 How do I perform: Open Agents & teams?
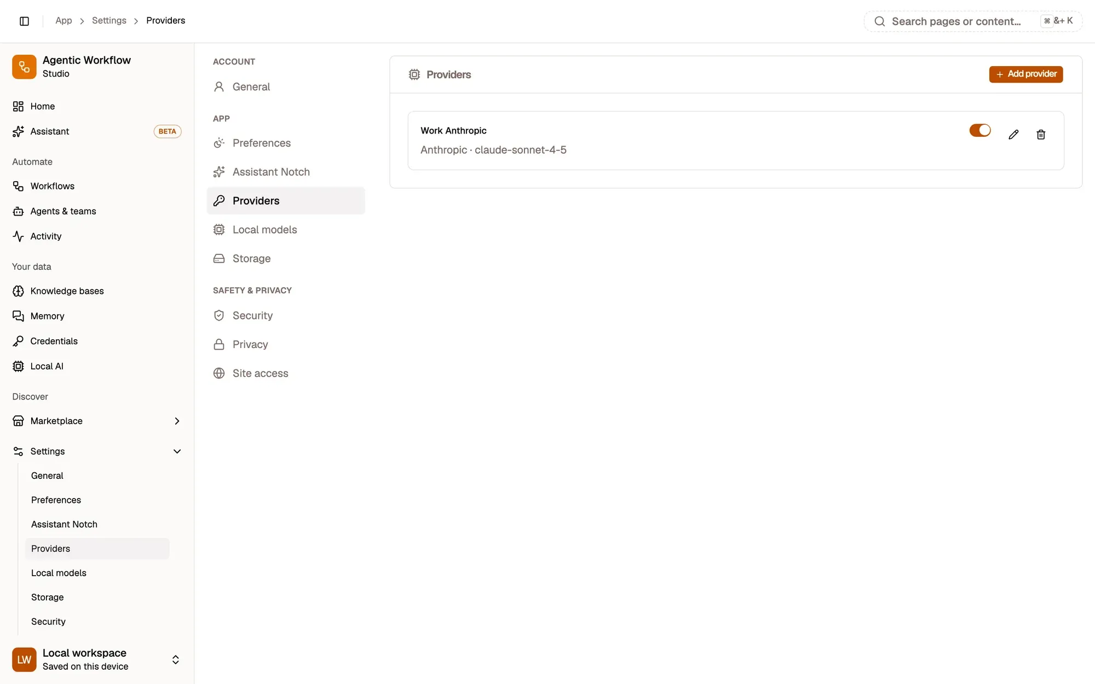click(97, 211)
